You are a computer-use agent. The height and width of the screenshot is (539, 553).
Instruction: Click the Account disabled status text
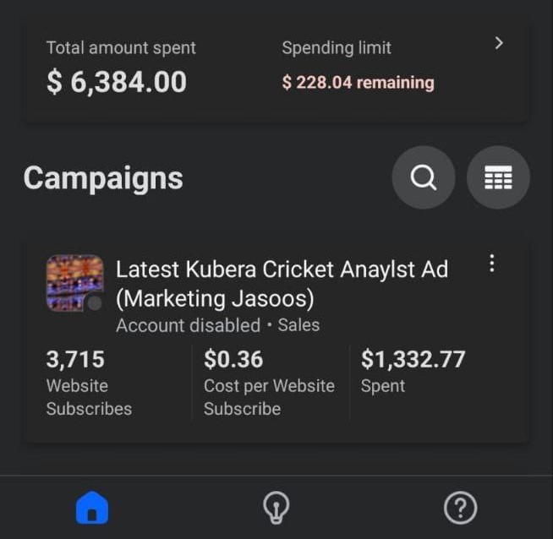(188, 325)
